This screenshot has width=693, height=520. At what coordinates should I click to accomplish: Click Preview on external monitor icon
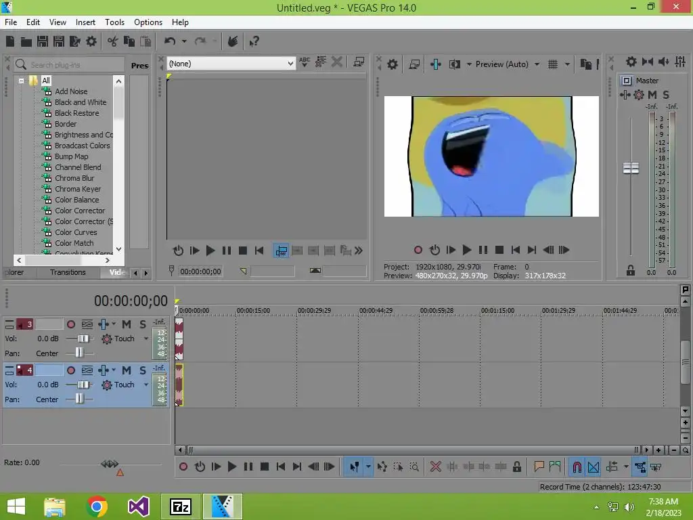[x=414, y=64]
